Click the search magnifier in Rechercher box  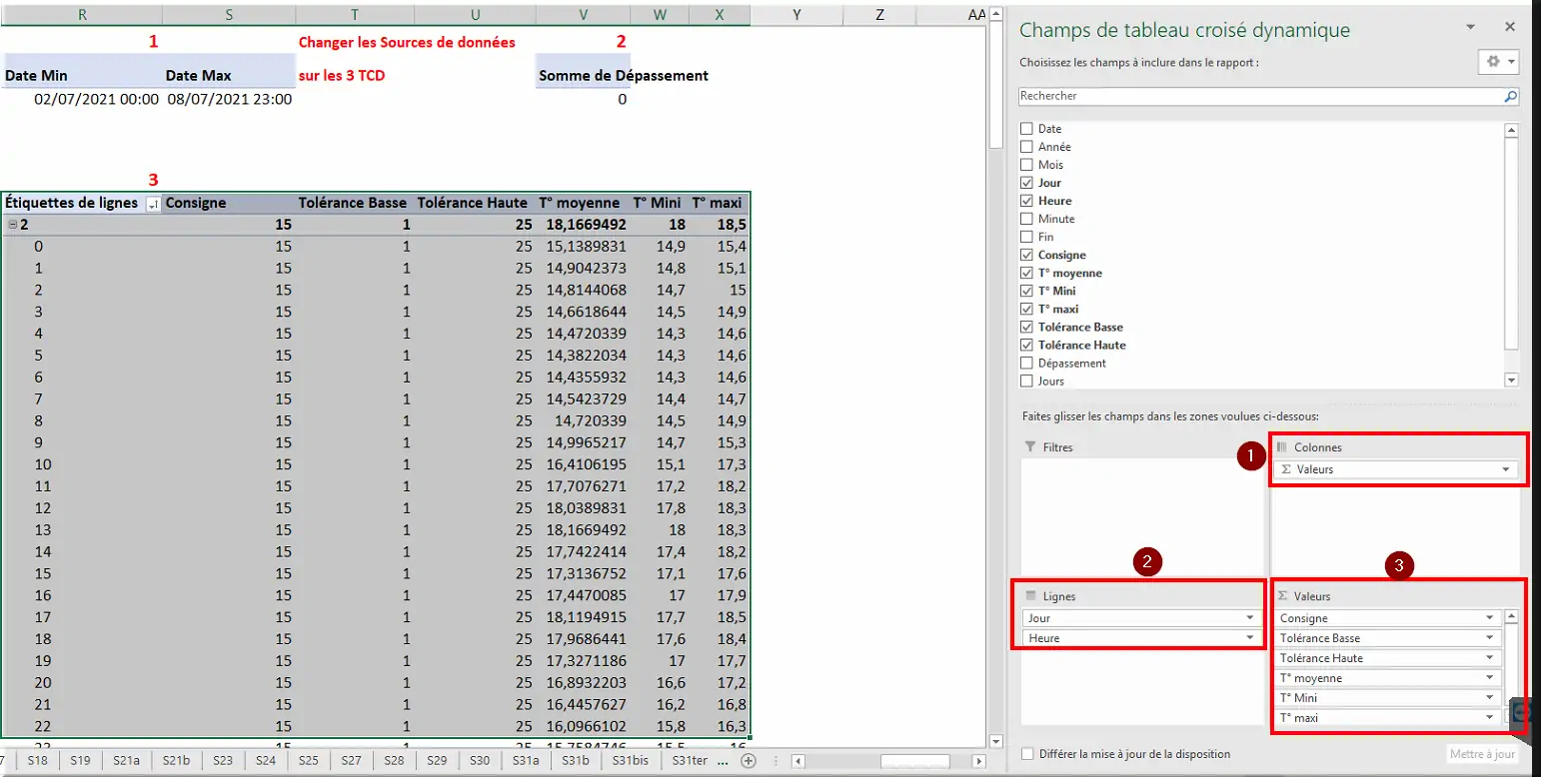click(x=1510, y=97)
